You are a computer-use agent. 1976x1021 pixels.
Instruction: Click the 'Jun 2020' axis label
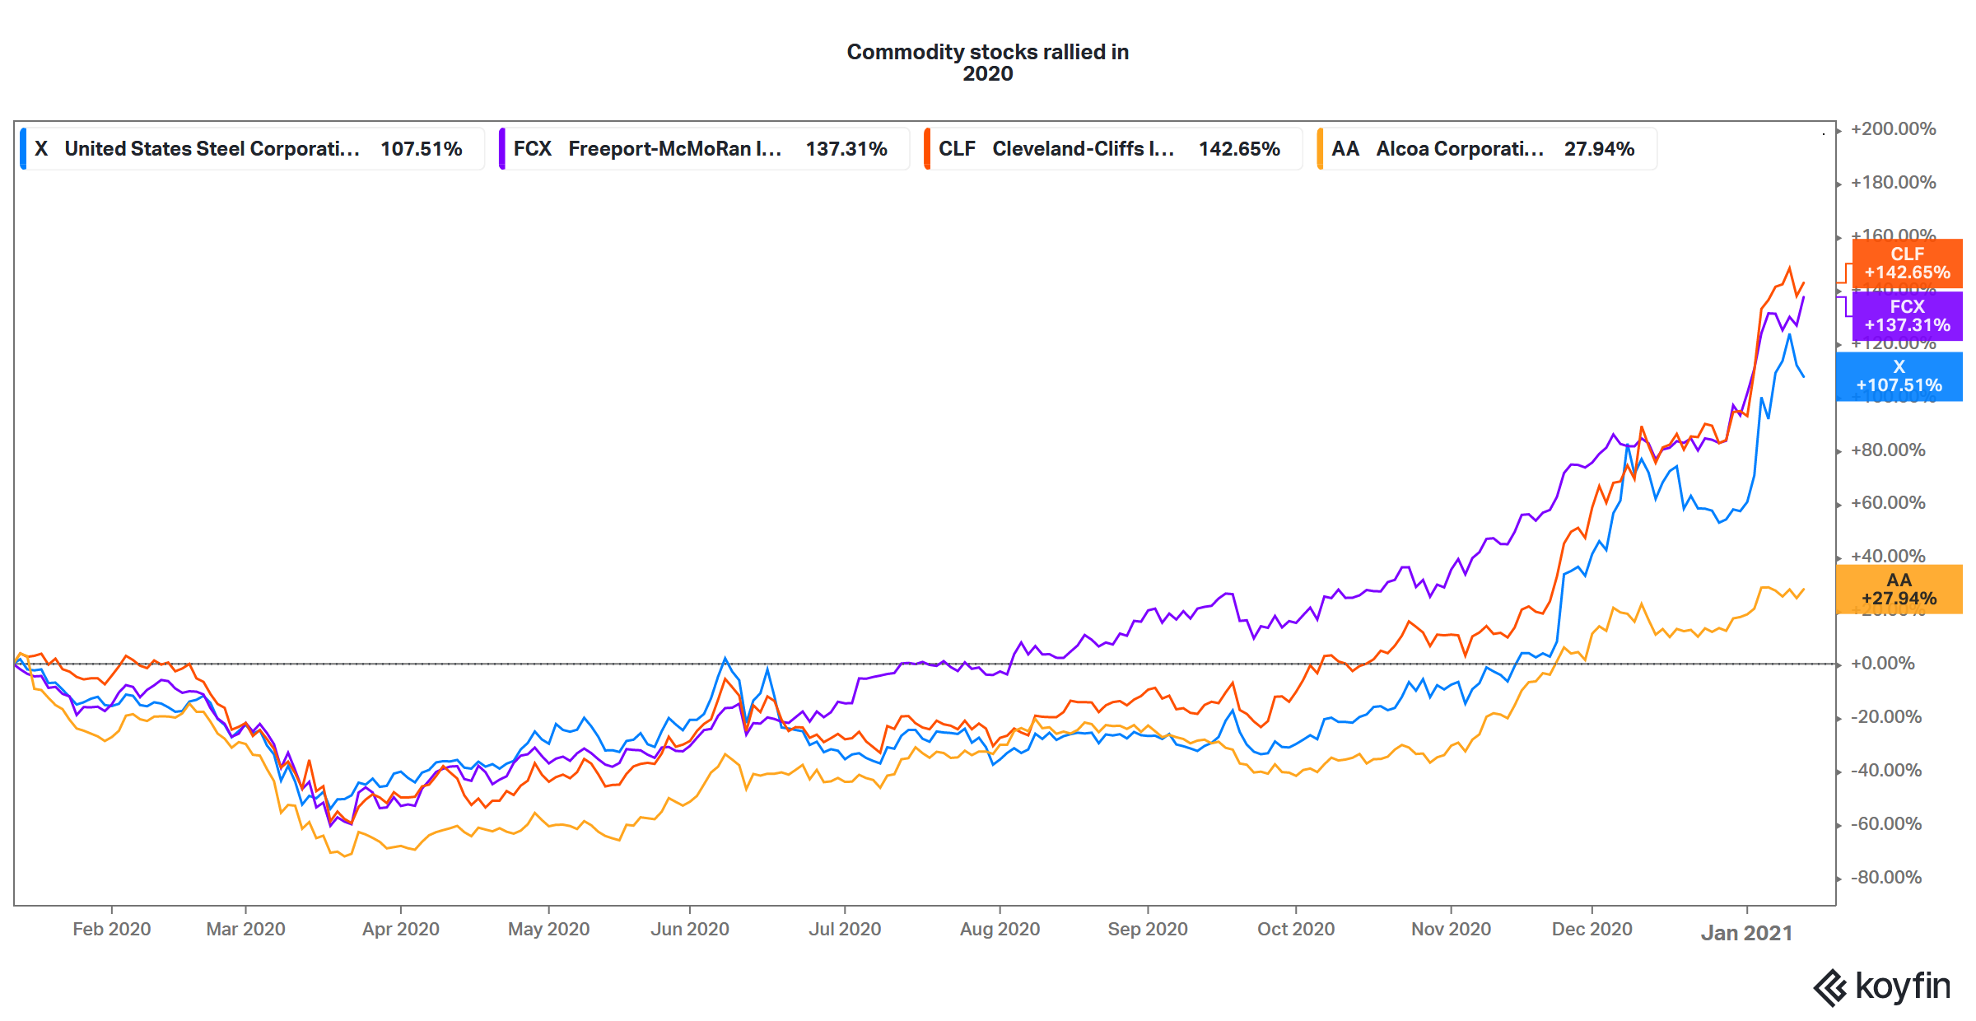pyautogui.click(x=690, y=929)
